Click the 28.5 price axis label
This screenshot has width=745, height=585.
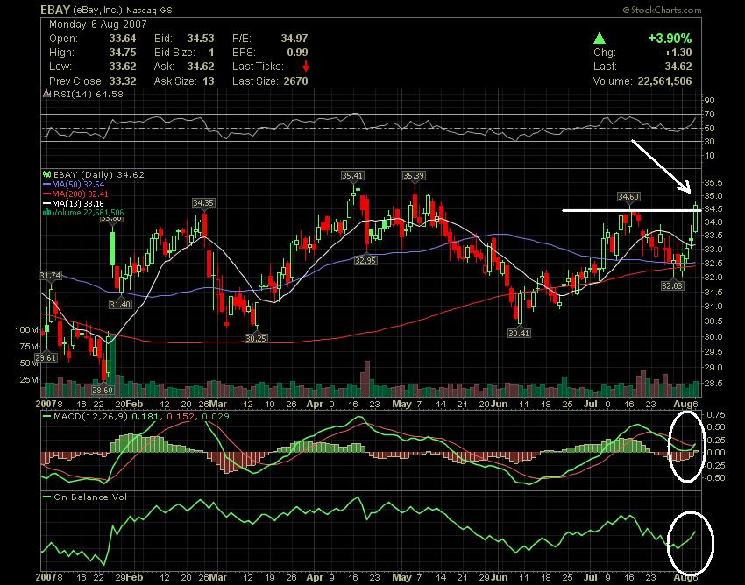click(713, 384)
